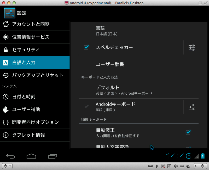The width and height of the screenshot is (209, 170).
Task: Toggle the Androidキーボード checkbox
Action: point(86,107)
